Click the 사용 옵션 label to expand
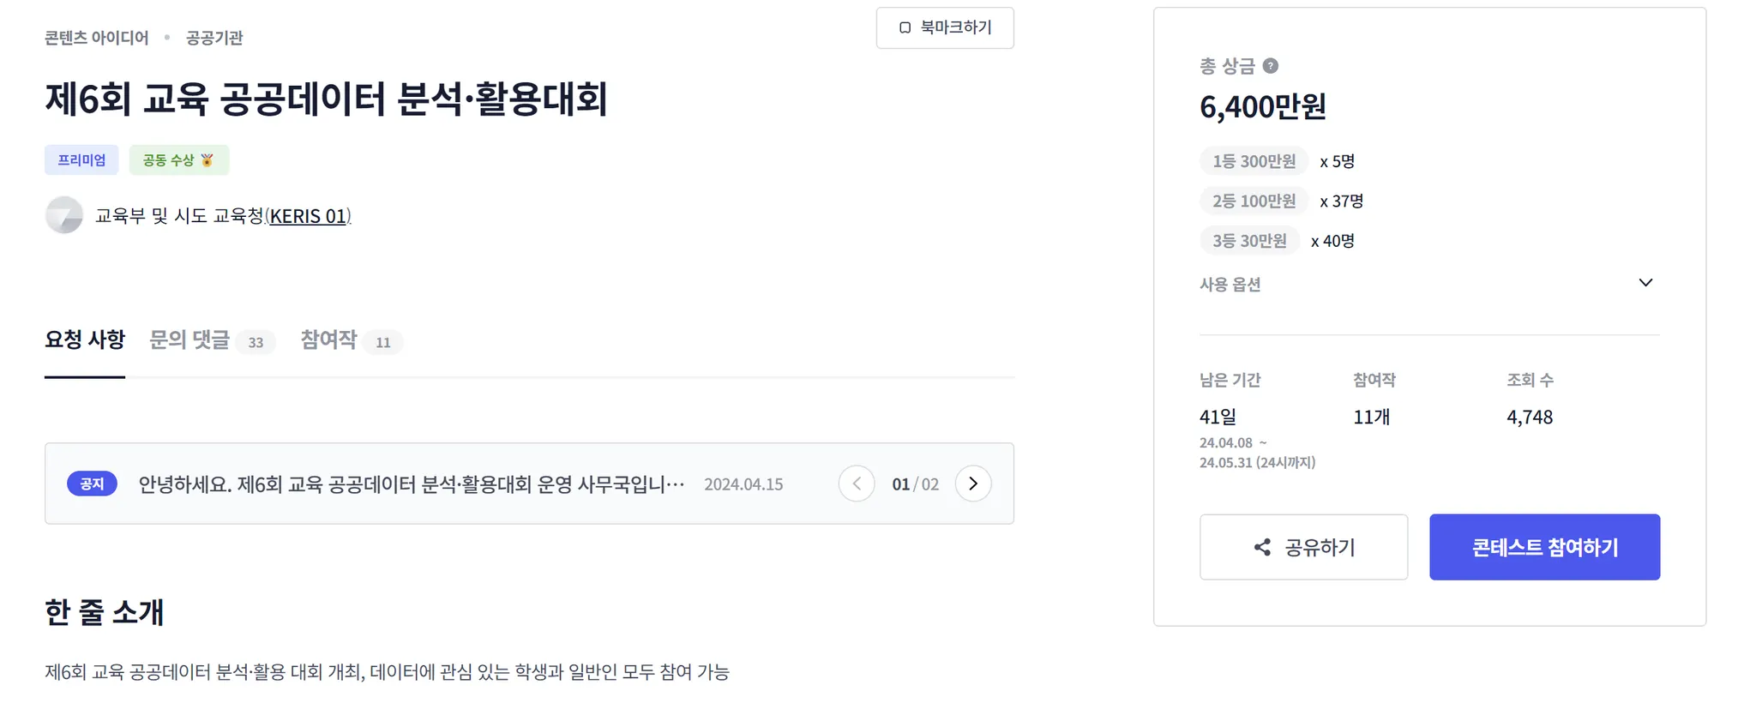 point(1230,285)
